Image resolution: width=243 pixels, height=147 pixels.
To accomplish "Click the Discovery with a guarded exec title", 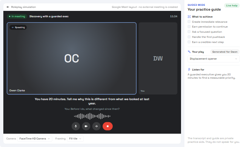I will (49, 16).
